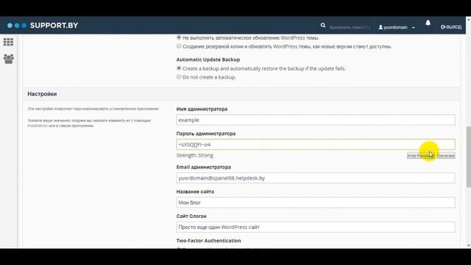Select backup and update WordPress themes option

(179, 46)
